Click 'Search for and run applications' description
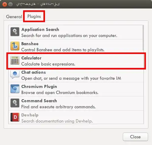Viewport: 152px width, 145px height. tap(69, 35)
